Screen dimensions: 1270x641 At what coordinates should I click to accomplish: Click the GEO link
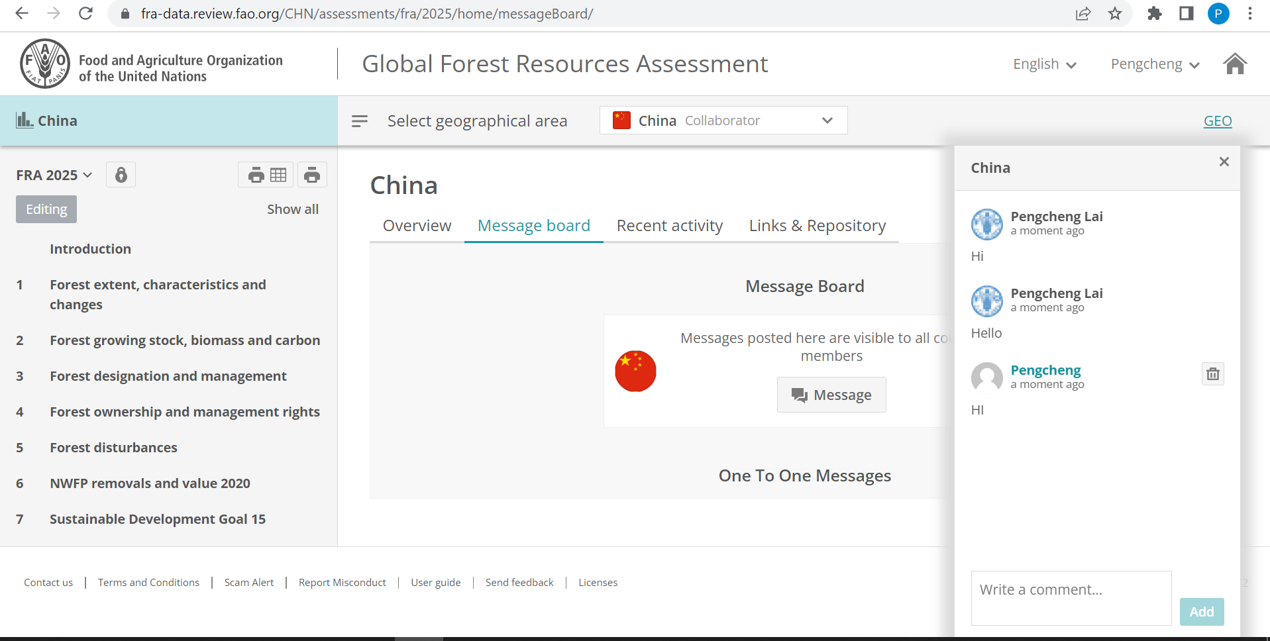pos(1218,121)
